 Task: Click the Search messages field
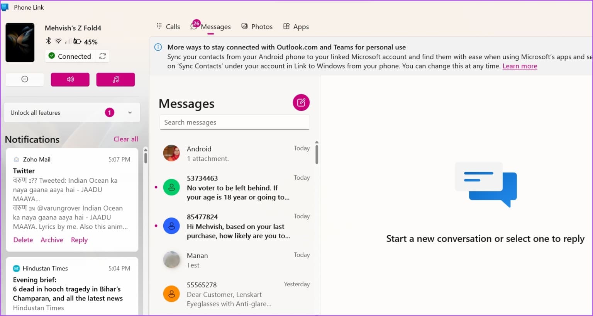tap(234, 122)
